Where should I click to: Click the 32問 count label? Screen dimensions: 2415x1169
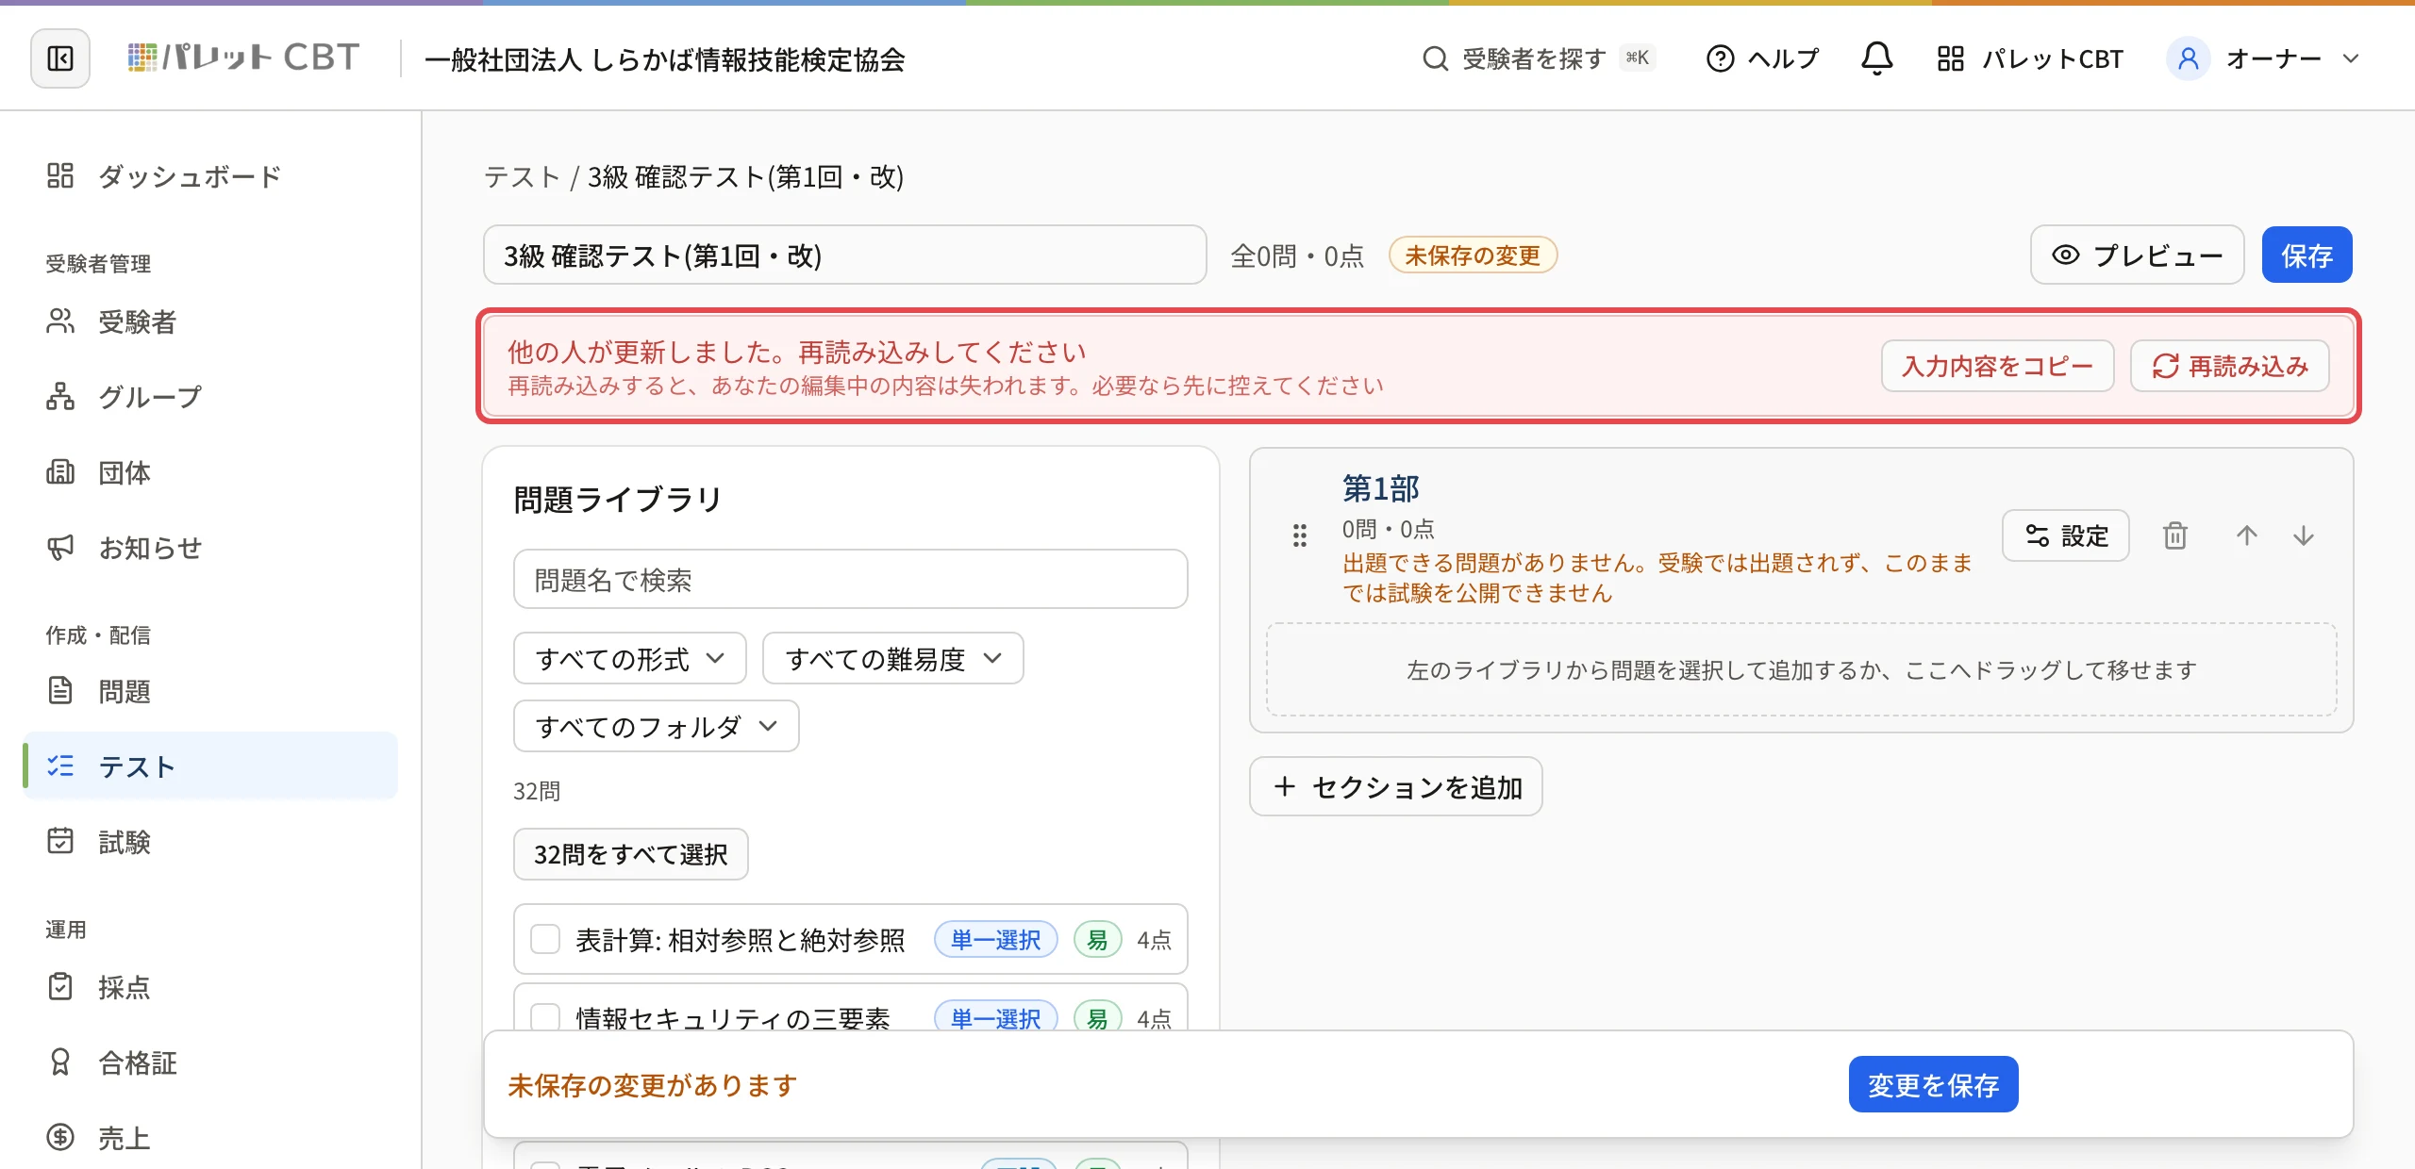click(537, 791)
